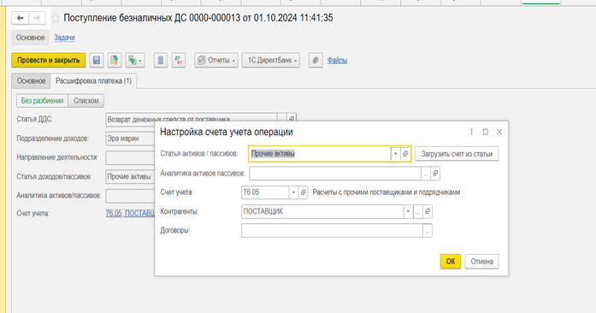Click the Договоры field
This screenshot has width=596, height=313.
pyautogui.click(x=333, y=230)
